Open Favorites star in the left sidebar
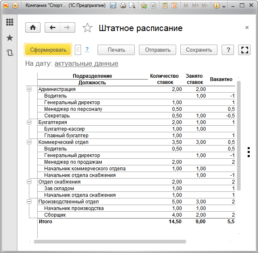Viewport: 258px width, 253px height. click(10, 38)
